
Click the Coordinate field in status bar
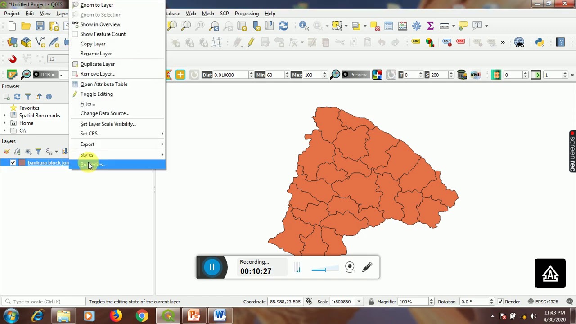pos(284,301)
